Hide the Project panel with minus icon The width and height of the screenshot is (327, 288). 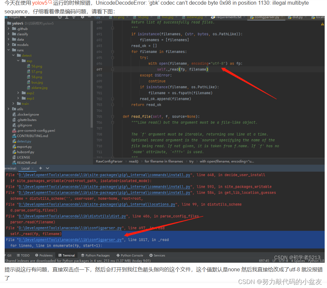[89, 17]
